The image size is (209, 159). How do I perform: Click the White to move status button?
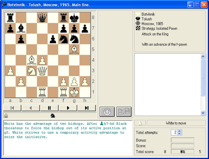point(176,123)
